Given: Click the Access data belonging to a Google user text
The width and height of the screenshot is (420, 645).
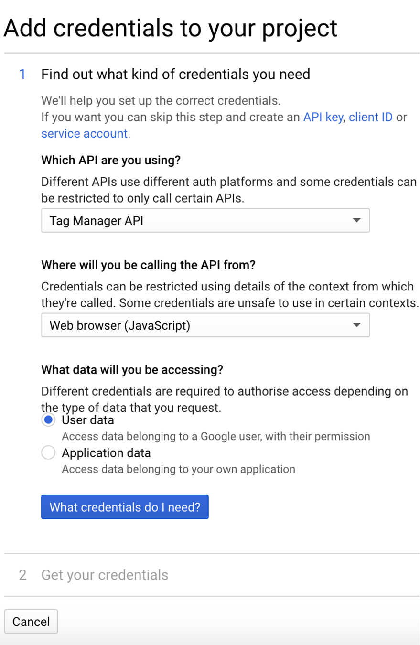Looking at the screenshot, I should (216, 436).
